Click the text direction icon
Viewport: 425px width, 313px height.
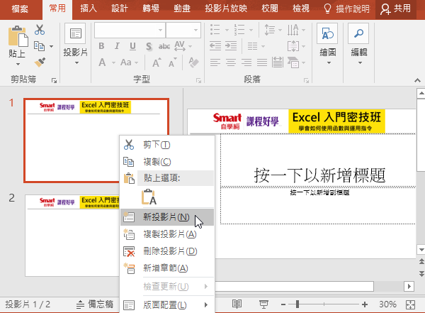pyautogui.click(x=293, y=30)
